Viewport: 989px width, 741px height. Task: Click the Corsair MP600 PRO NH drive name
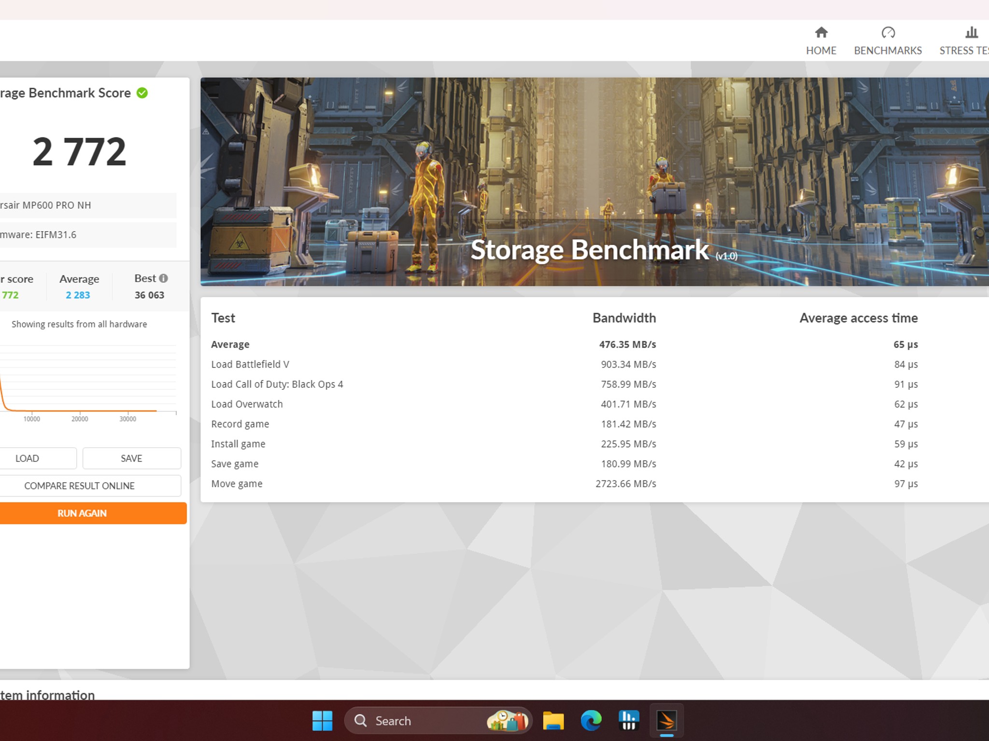click(88, 205)
